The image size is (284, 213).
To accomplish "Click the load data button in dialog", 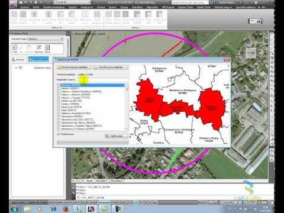I will tap(116, 136).
